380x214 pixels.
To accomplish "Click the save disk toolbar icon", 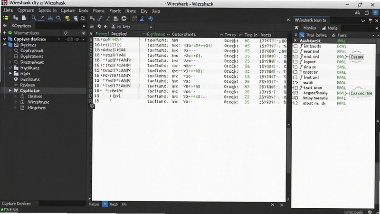I will pos(116,19).
